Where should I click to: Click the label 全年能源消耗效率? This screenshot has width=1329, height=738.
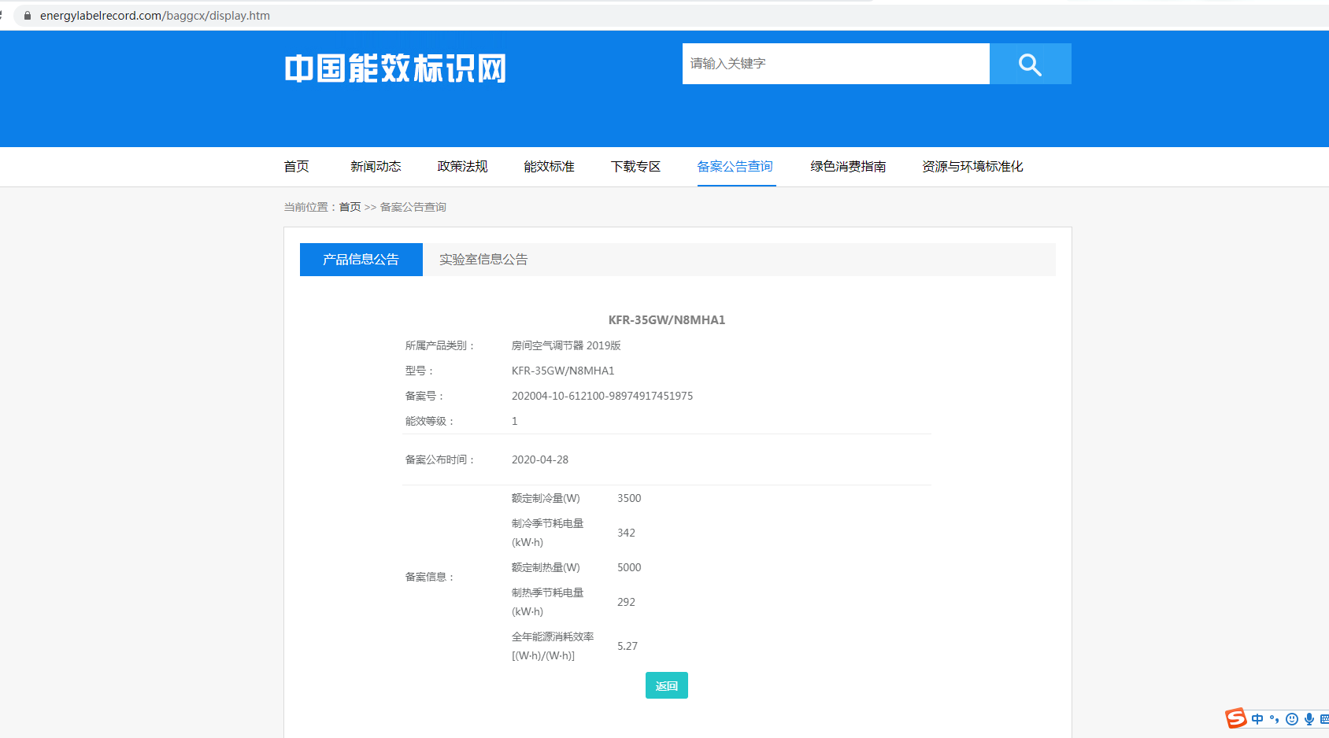(553, 637)
